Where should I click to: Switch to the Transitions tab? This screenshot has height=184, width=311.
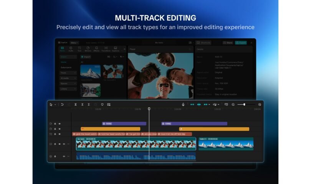tap(105, 49)
